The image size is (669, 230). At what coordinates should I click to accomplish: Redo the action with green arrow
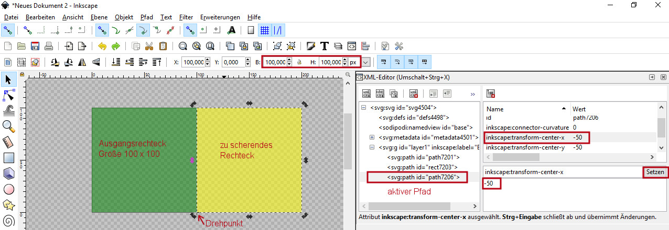[115, 46]
